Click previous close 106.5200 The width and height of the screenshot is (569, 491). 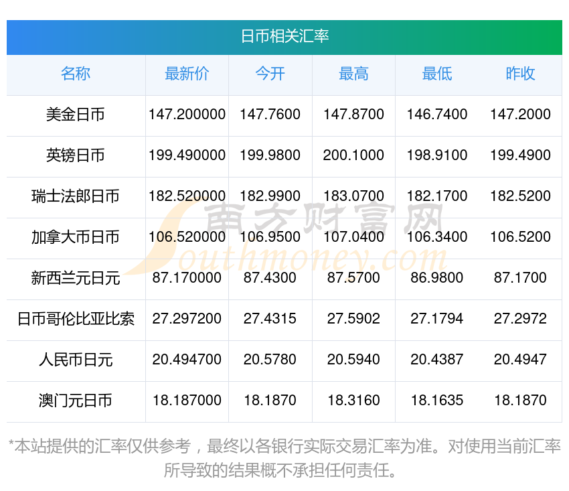[520, 237]
